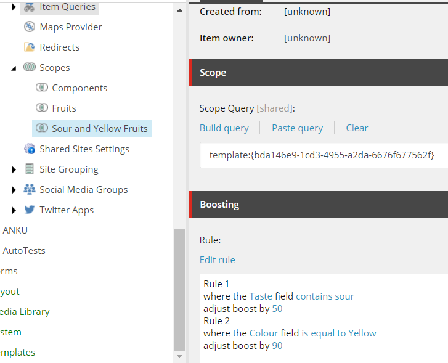
Task: Click the Scopes overlapping circles icon
Action: point(30,67)
